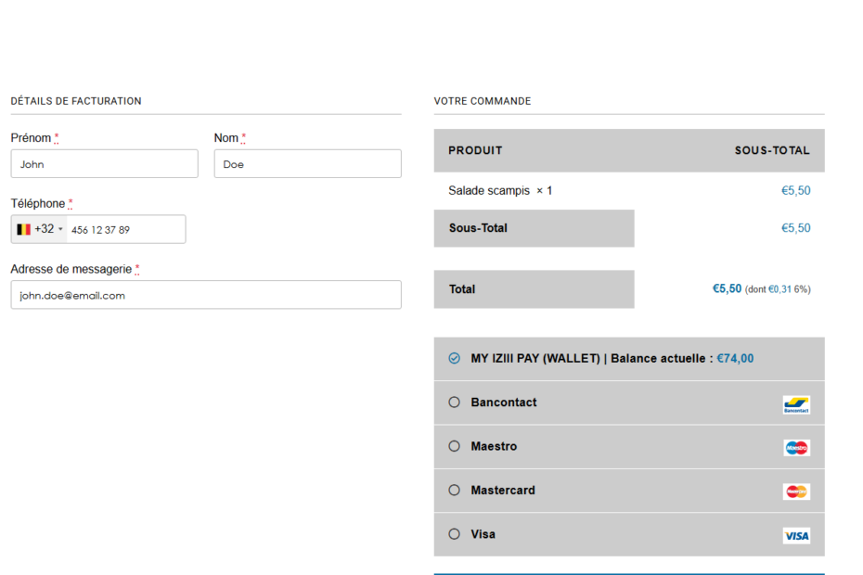Click the Total amount €5,50

point(727,289)
